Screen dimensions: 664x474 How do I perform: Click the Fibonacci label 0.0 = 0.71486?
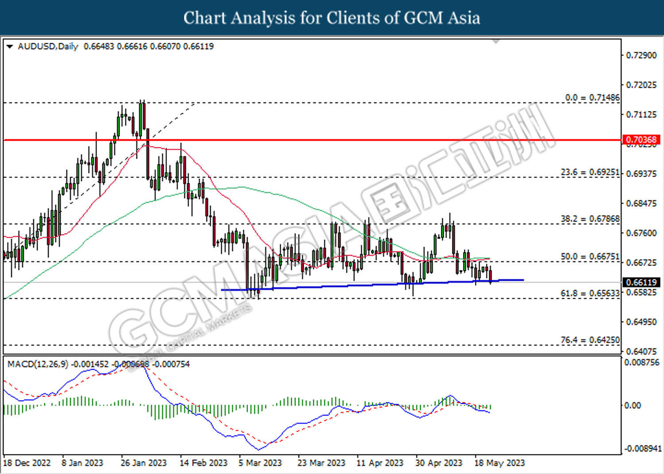tap(593, 97)
